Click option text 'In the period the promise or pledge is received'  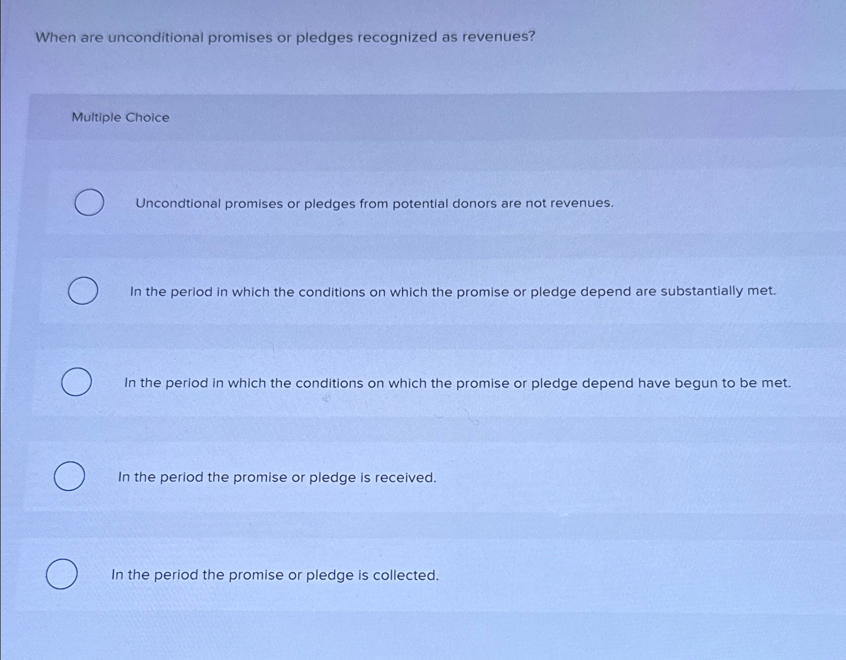click(277, 477)
